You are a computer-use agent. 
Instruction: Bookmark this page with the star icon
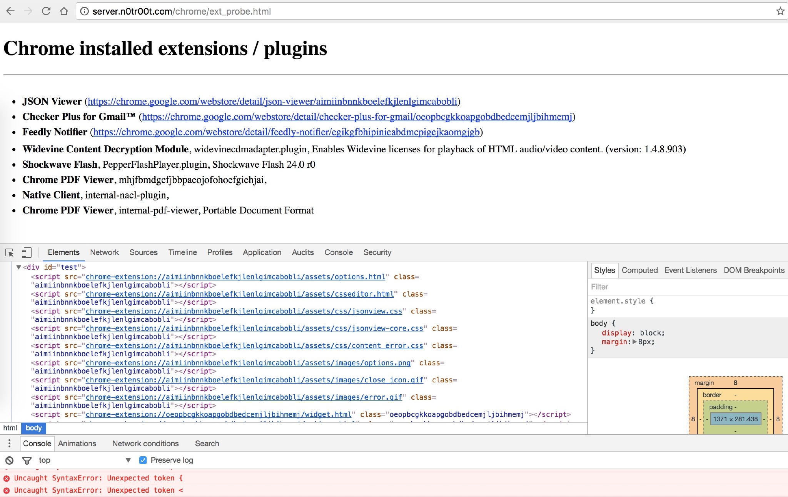tap(780, 11)
